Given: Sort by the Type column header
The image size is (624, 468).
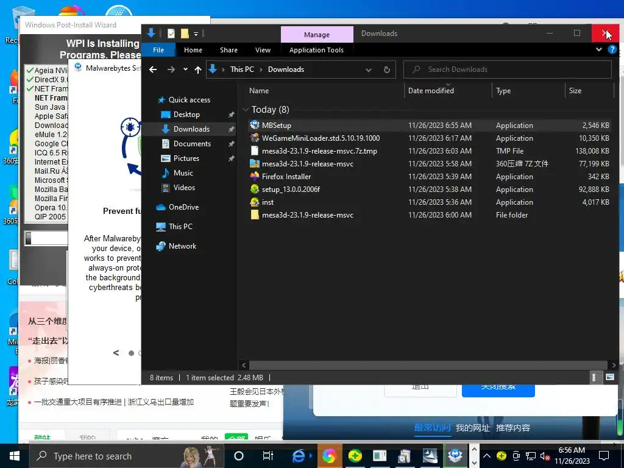Looking at the screenshot, I should pos(503,91).
